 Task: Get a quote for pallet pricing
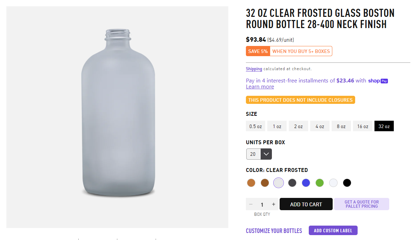[361, 204]
